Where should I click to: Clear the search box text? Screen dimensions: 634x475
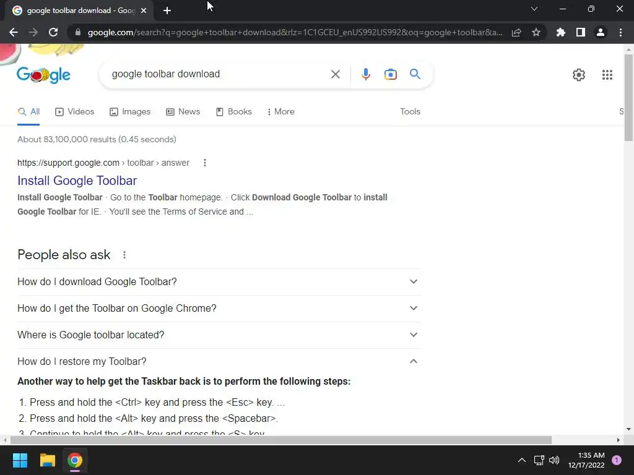pos(335,74)
